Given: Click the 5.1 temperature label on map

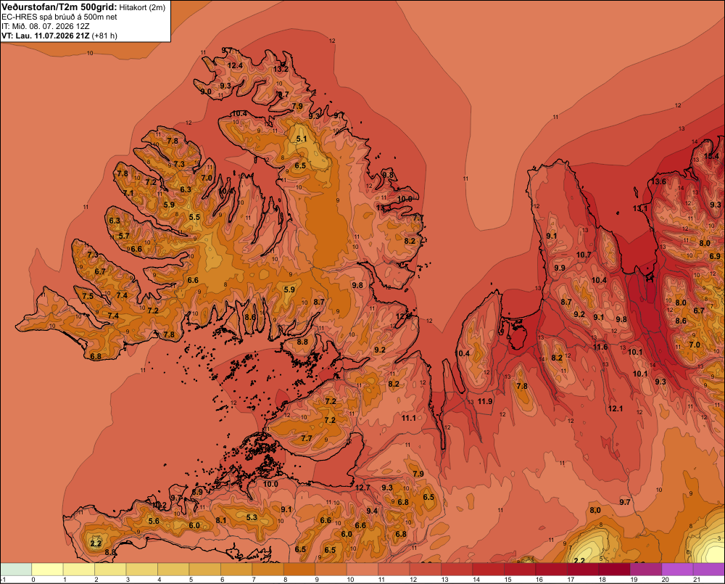Looking at the screenshot, I should pos(302,139).
